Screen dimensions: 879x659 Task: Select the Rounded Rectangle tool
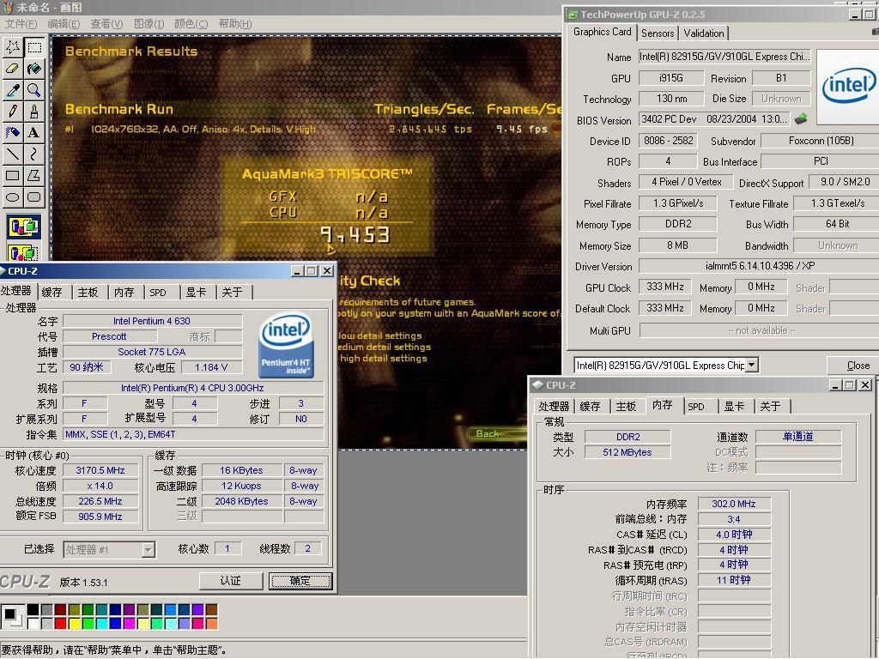[x=34, y=196]
